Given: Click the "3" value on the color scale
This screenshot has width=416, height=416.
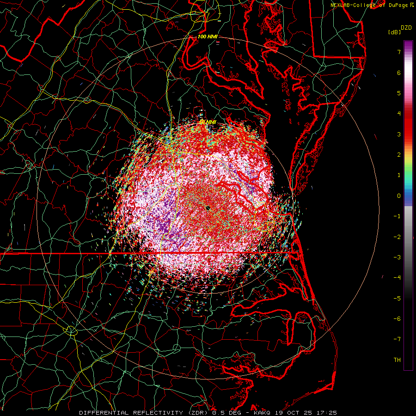Looking at the screenshot, I should 399,134.
